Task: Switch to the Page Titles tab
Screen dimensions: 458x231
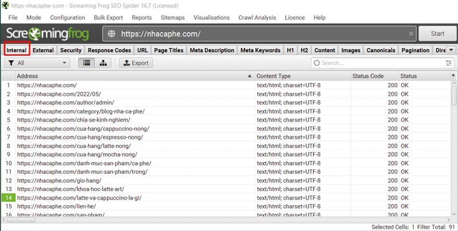Action: point(169,50)
